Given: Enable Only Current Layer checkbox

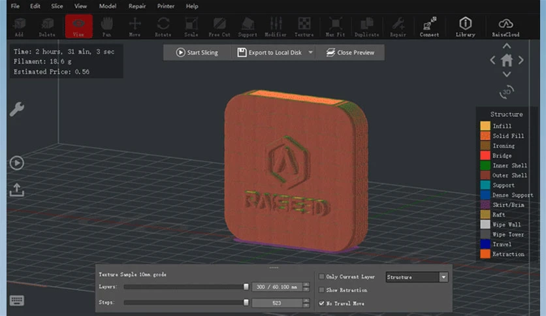Looking at the screenshot, I should click(321, 277).
